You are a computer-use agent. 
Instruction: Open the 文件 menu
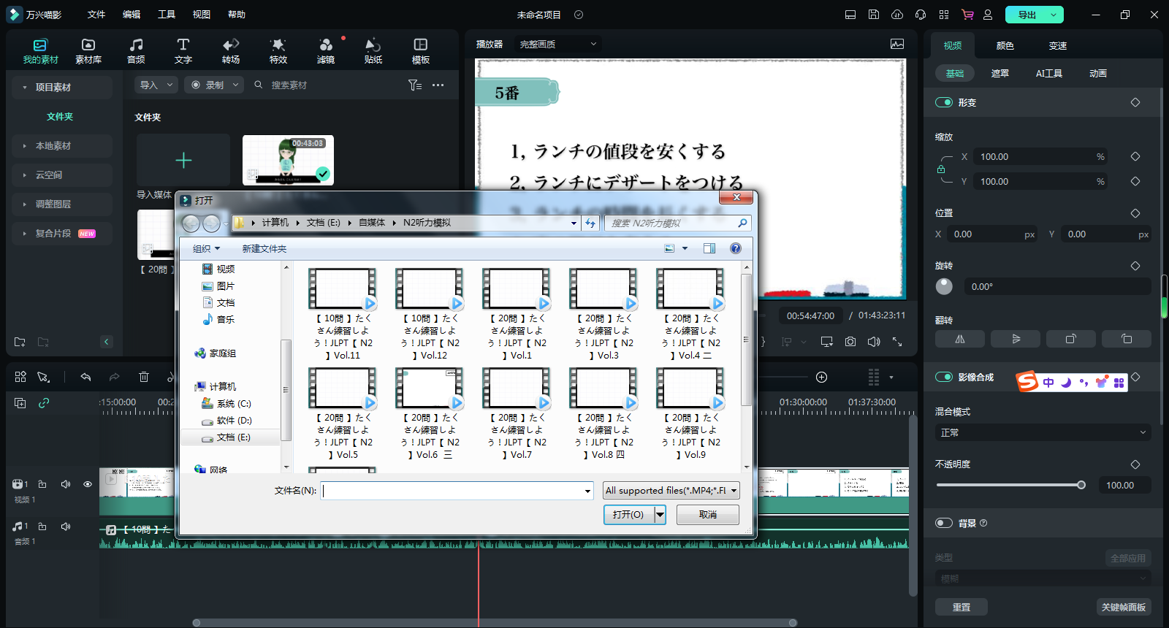coord(96,15)
